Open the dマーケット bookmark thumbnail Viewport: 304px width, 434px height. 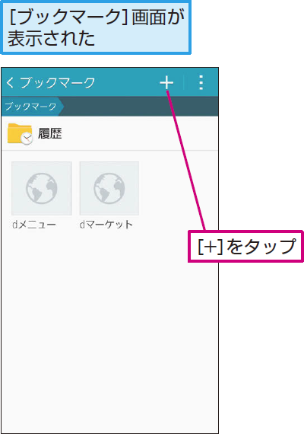tap(109, 188)
